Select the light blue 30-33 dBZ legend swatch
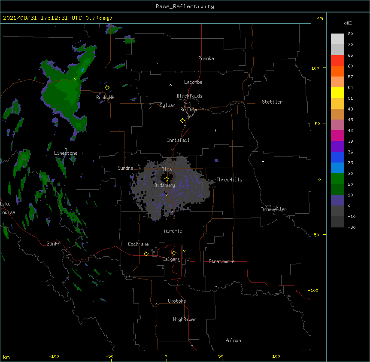Viewport: 370px width, 362px height. (x=337, y=168)
